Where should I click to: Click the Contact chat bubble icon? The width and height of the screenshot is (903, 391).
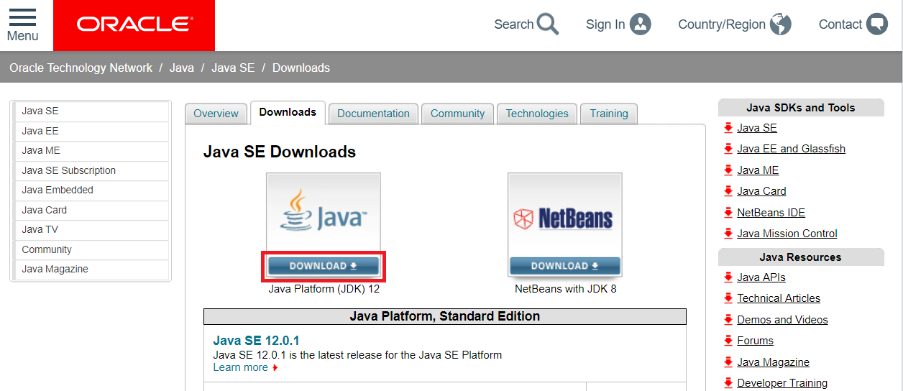click(x=877, y=24)
